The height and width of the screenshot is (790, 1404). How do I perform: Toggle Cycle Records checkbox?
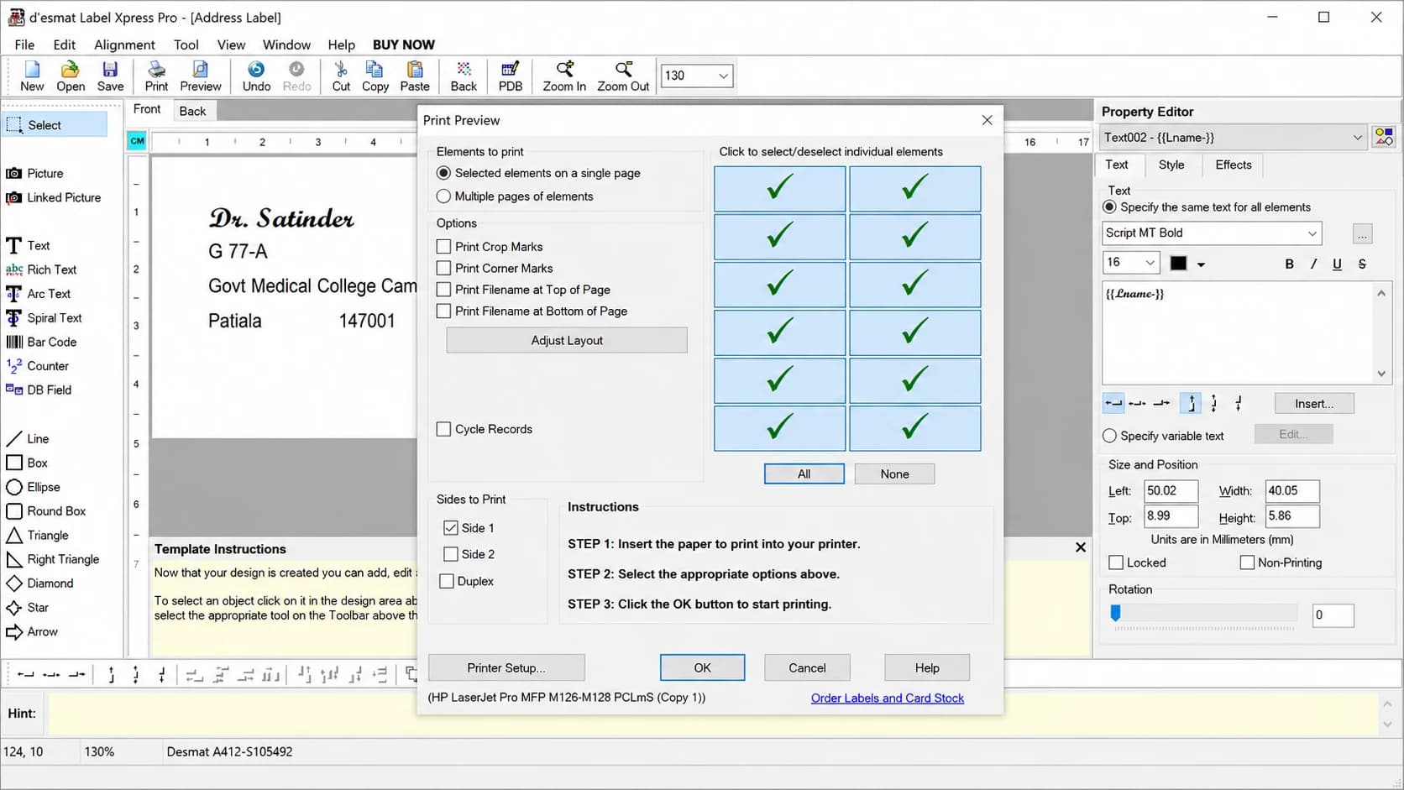(444, 429)
